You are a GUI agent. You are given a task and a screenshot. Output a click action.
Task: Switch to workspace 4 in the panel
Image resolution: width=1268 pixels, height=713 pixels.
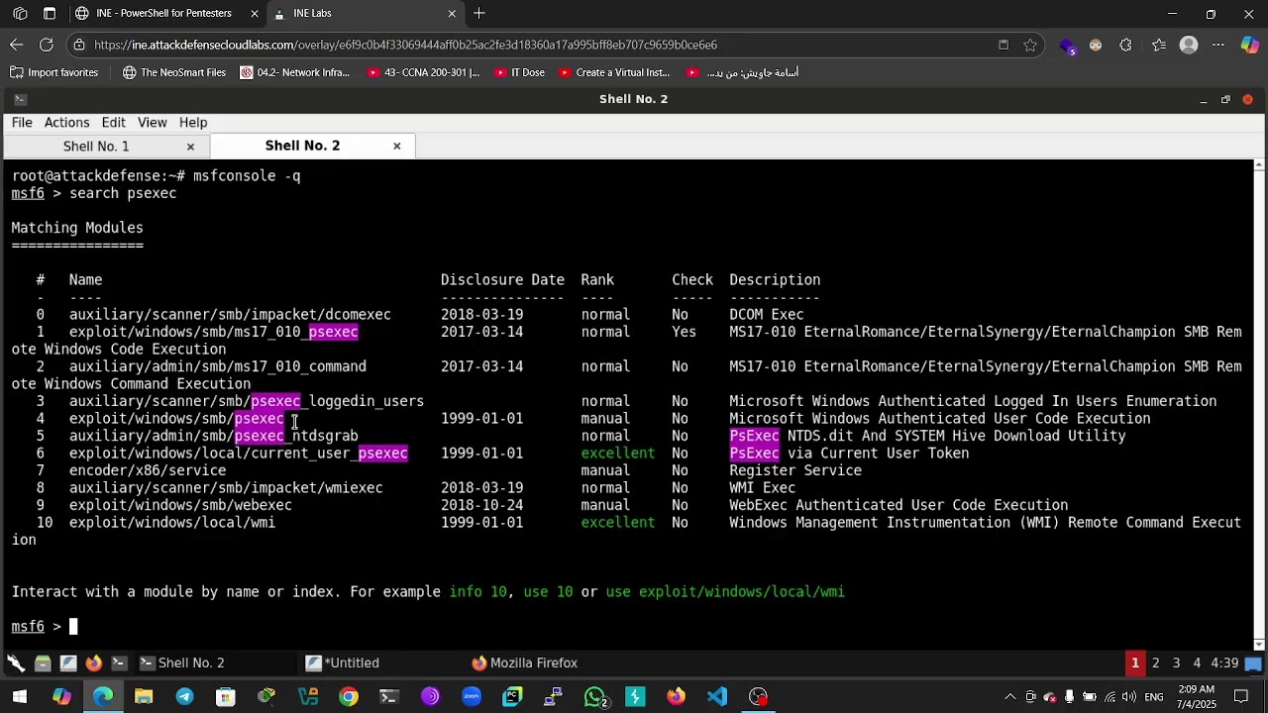pos(1197,663)
